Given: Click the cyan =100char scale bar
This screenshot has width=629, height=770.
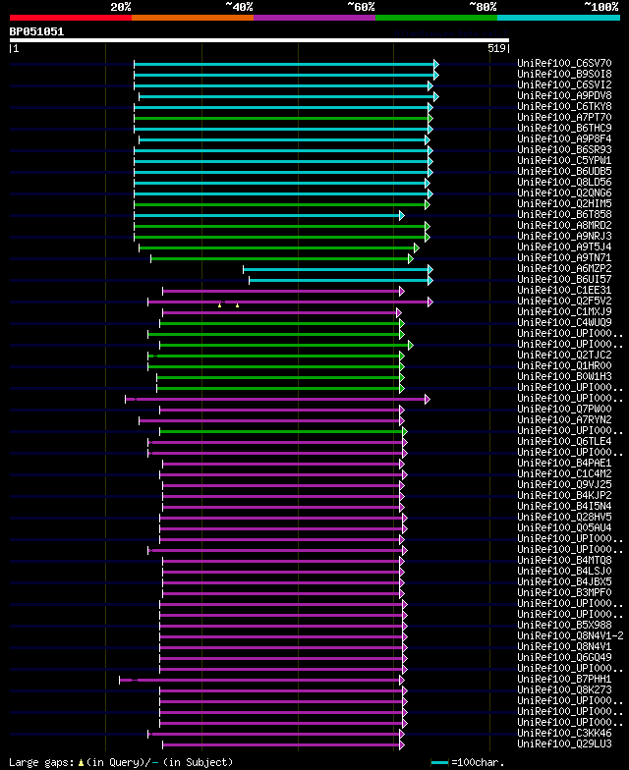Looking at the screenshot, I should [x=440, y=762].
